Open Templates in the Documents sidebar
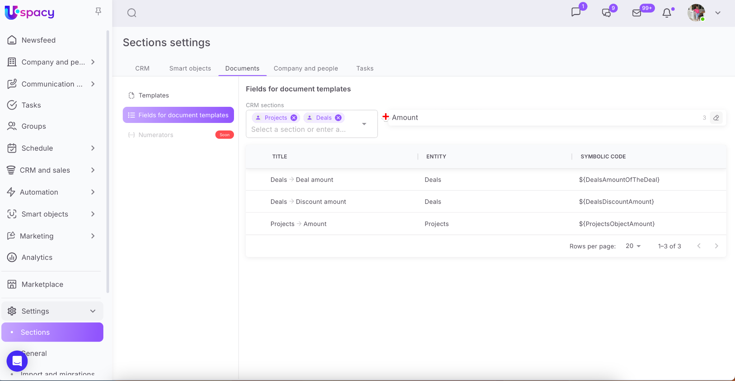Image resolution: width=735 pixels, height=381 pixels. point(154,95)
